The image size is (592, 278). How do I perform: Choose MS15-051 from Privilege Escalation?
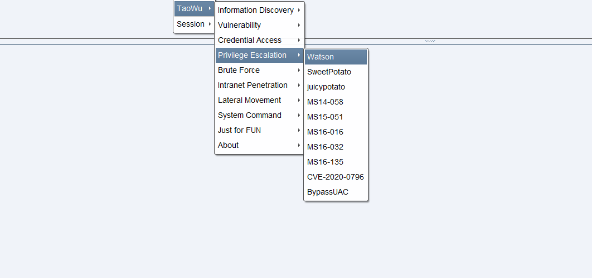[336, 117]
